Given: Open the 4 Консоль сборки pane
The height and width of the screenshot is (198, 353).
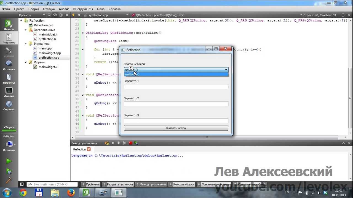Looking at the screenshot, I should coord(181,184).
